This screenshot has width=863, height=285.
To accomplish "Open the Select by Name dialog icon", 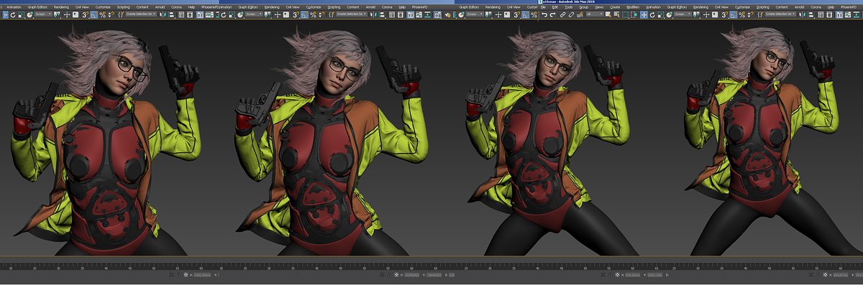I will (616, 14).
